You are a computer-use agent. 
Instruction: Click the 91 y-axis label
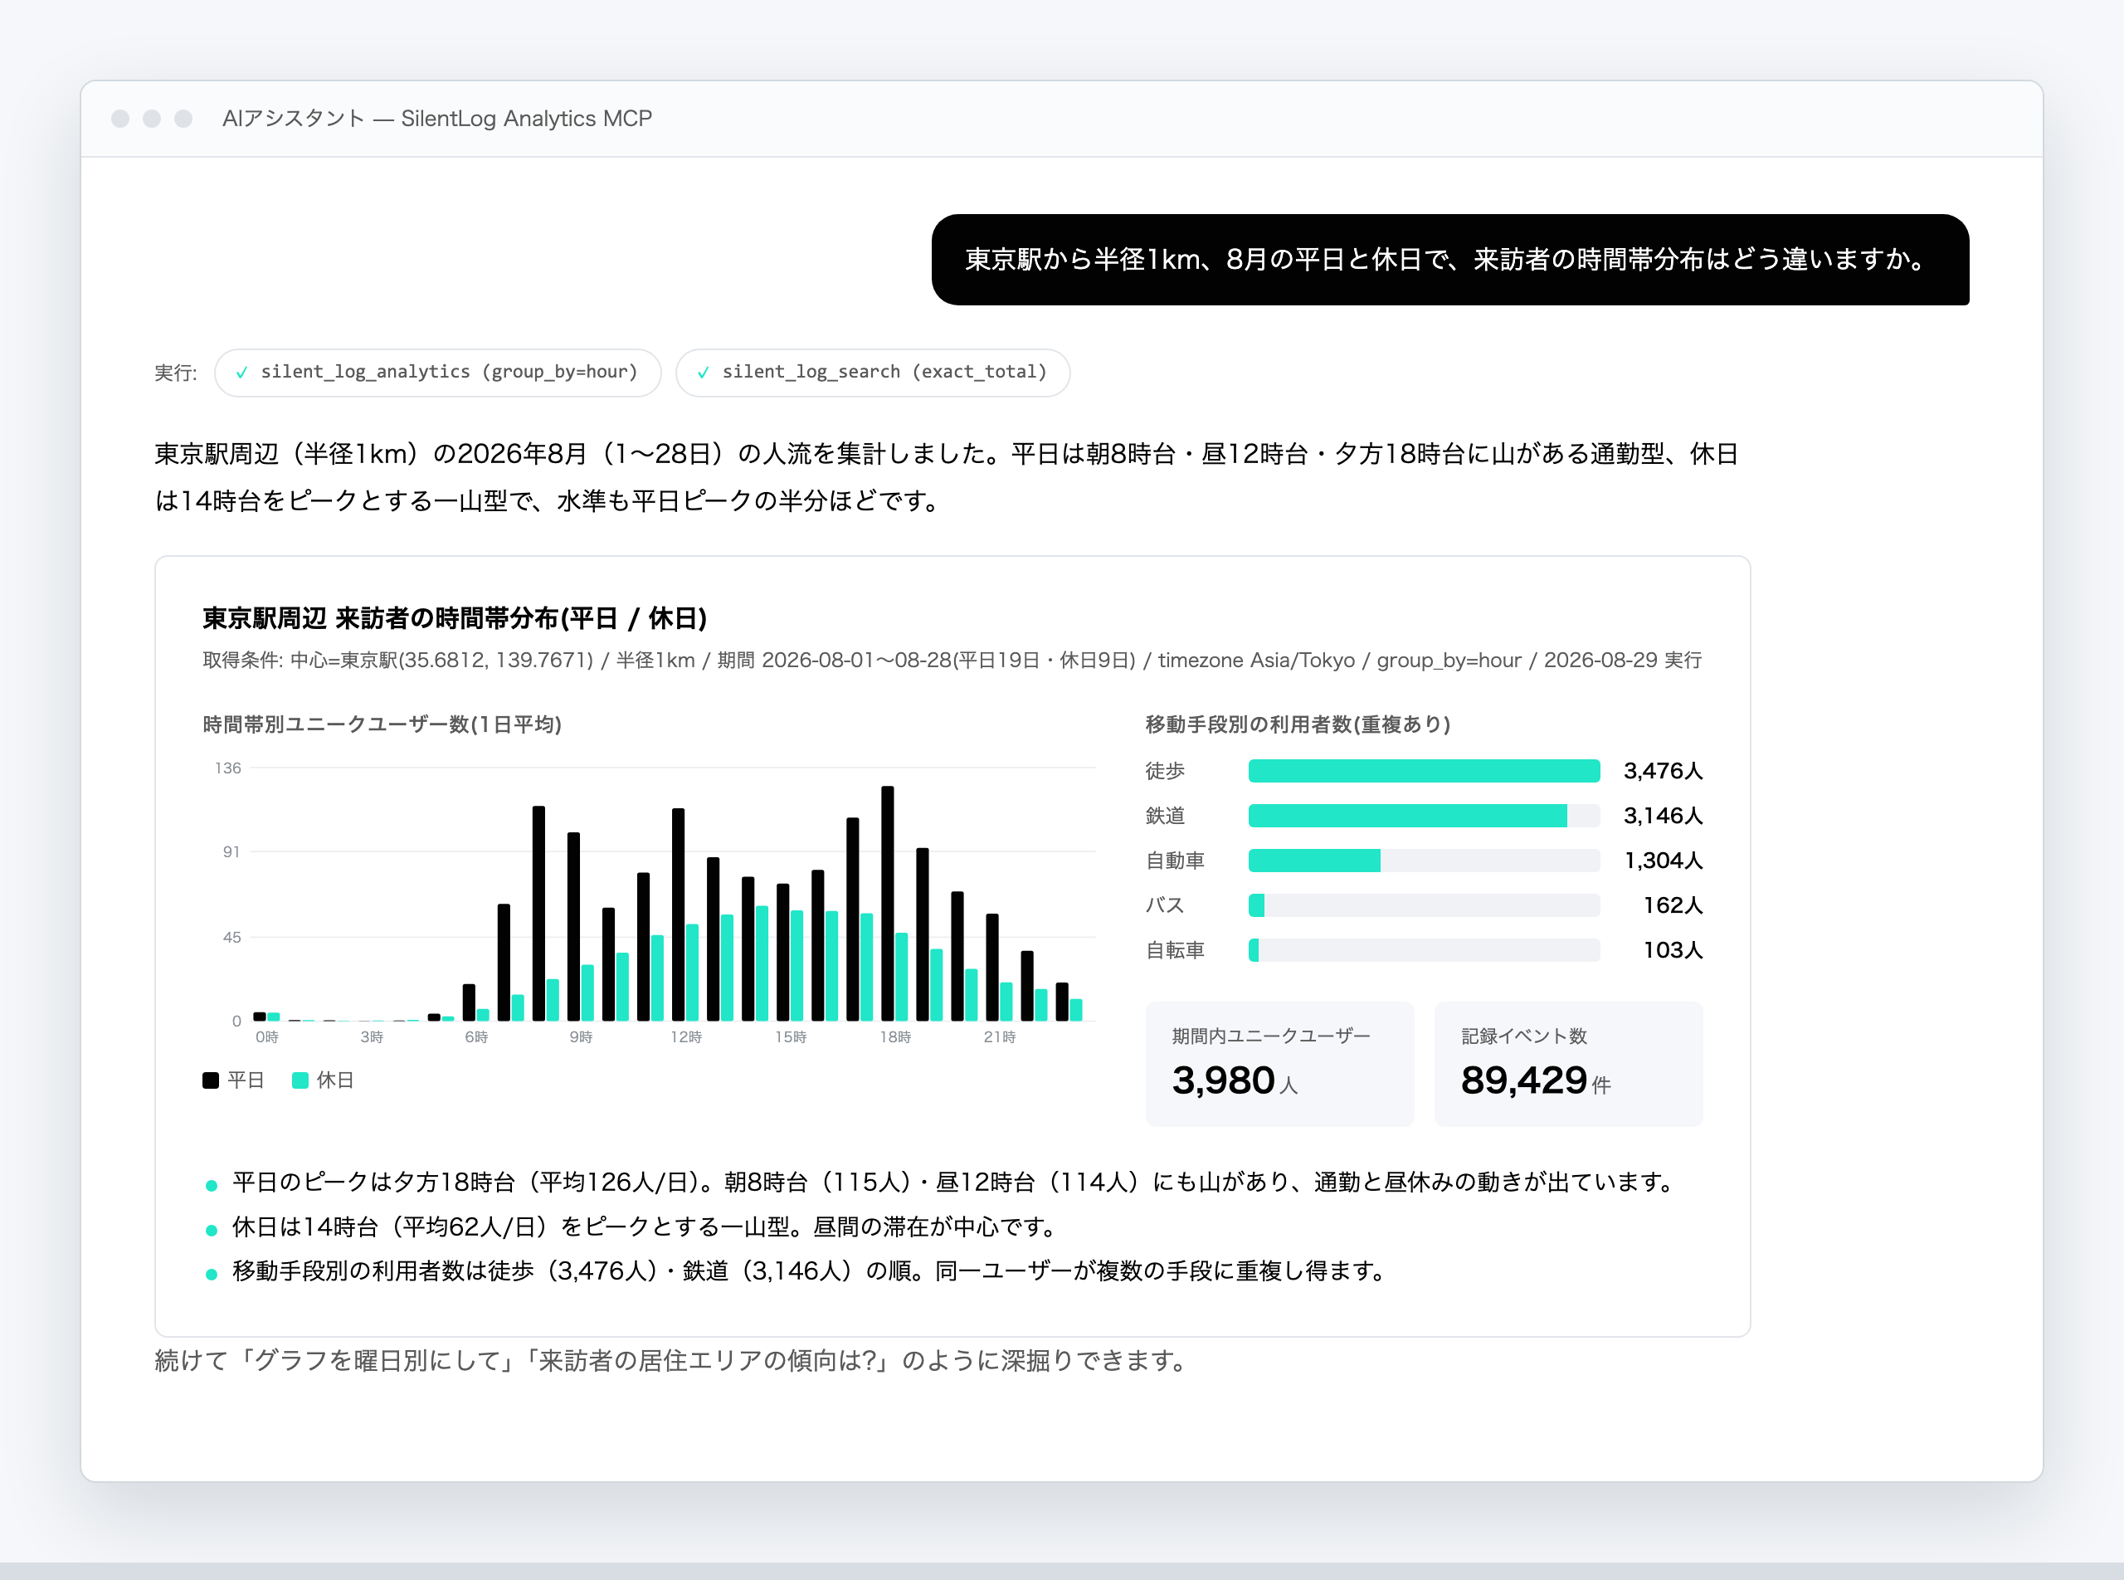231,851
